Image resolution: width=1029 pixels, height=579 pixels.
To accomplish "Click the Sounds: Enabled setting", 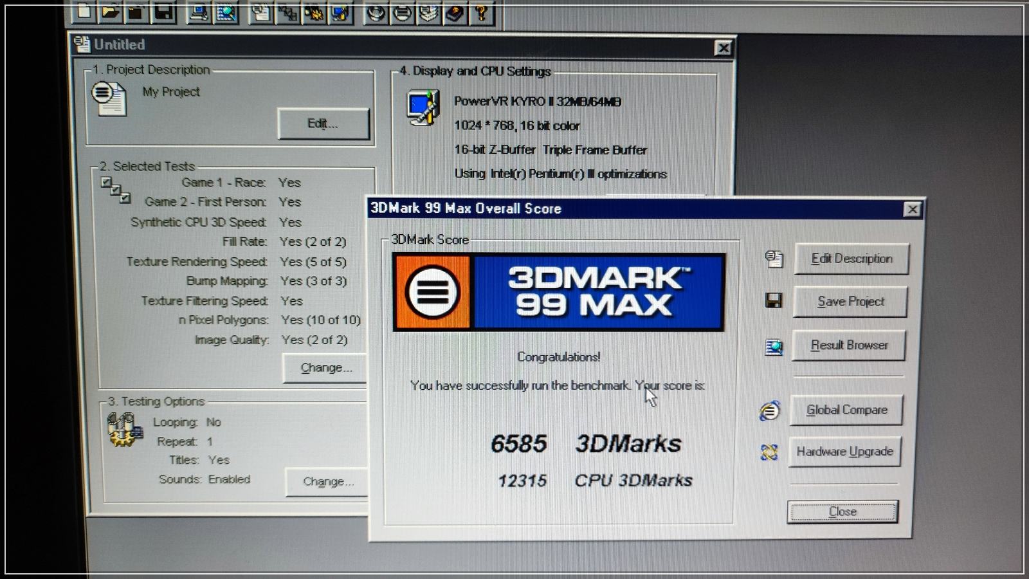I will click(x=205, y=479).
